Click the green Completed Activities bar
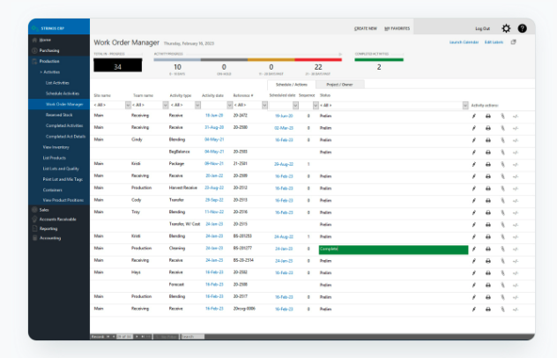 (379, 60)
